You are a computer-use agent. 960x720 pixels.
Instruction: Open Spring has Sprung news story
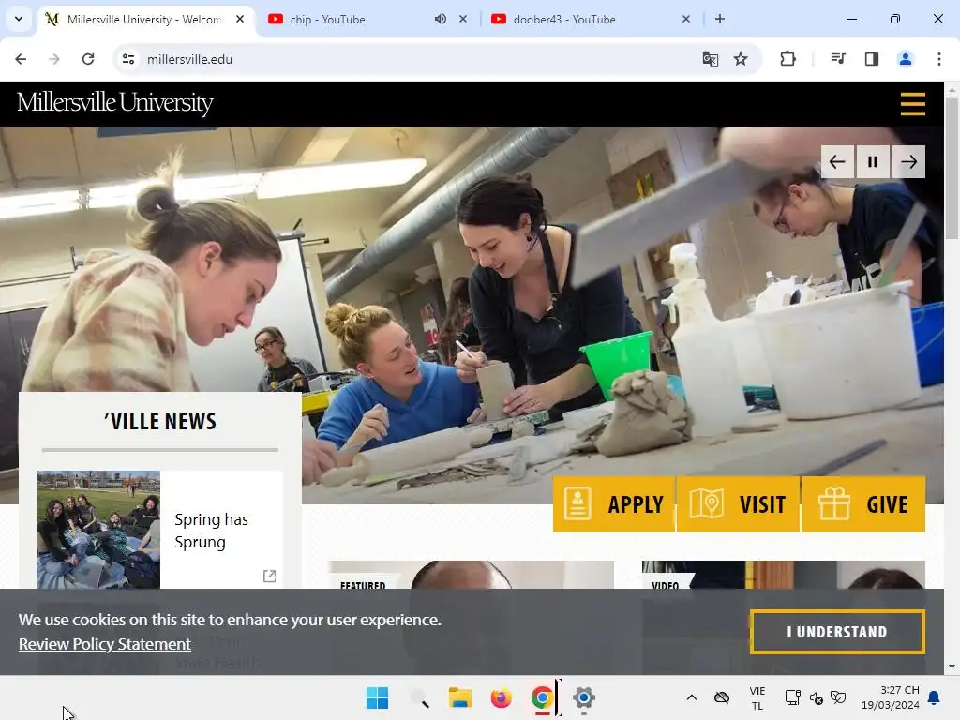[x=211, y=531]
